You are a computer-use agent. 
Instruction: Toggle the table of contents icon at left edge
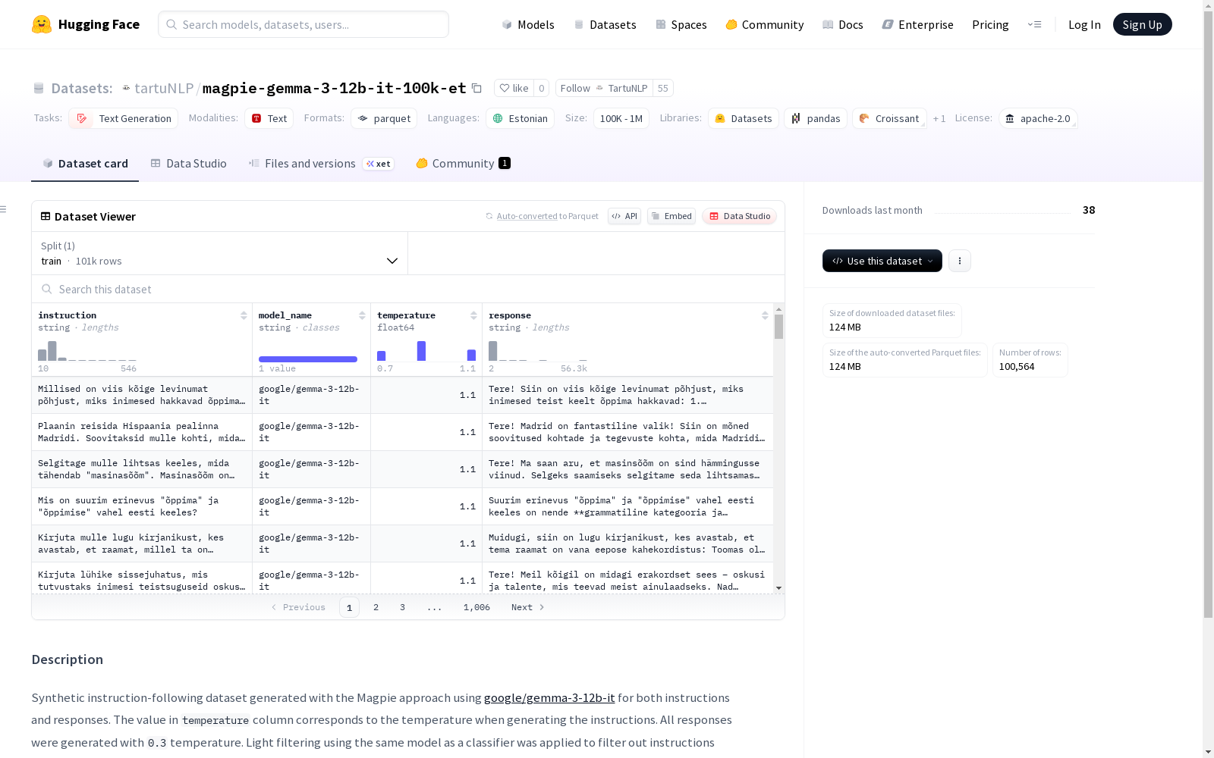click(4, 209)
